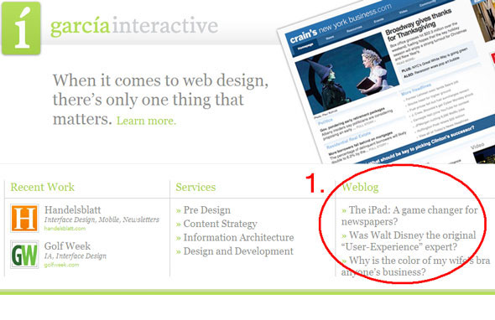Click the Crain's New York Business screenshot
This screenshot has height=320, width=495.
(x=387, y=82)
